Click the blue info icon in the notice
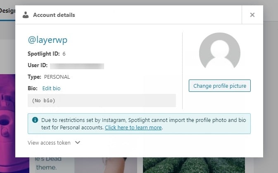 (35, 120)
